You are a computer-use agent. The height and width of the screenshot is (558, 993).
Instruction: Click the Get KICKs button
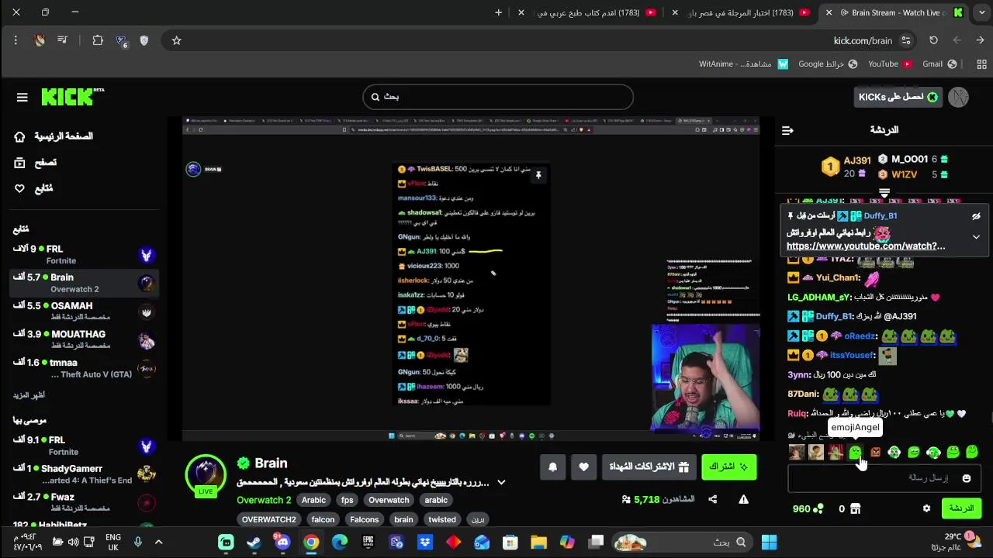click(898, 97)
